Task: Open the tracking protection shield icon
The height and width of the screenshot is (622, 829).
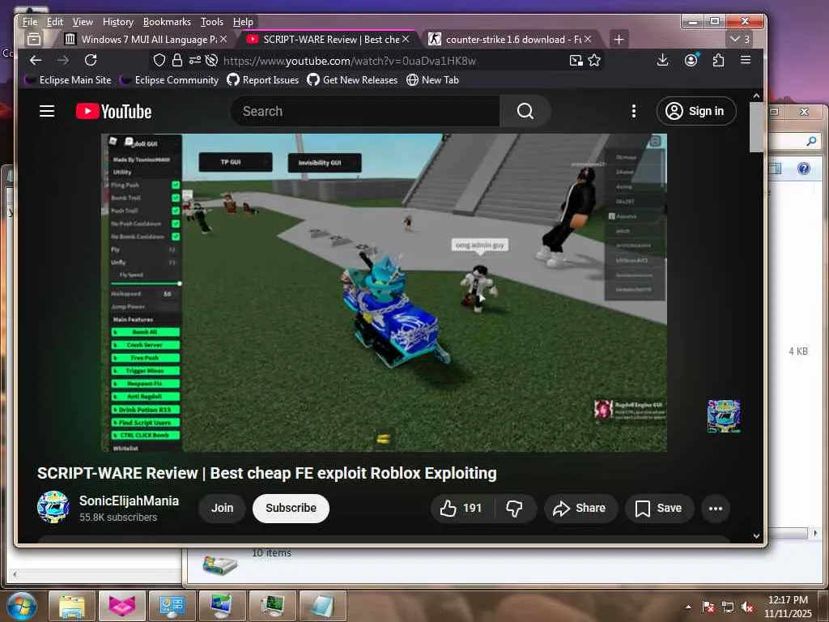Action: point(159,60)
